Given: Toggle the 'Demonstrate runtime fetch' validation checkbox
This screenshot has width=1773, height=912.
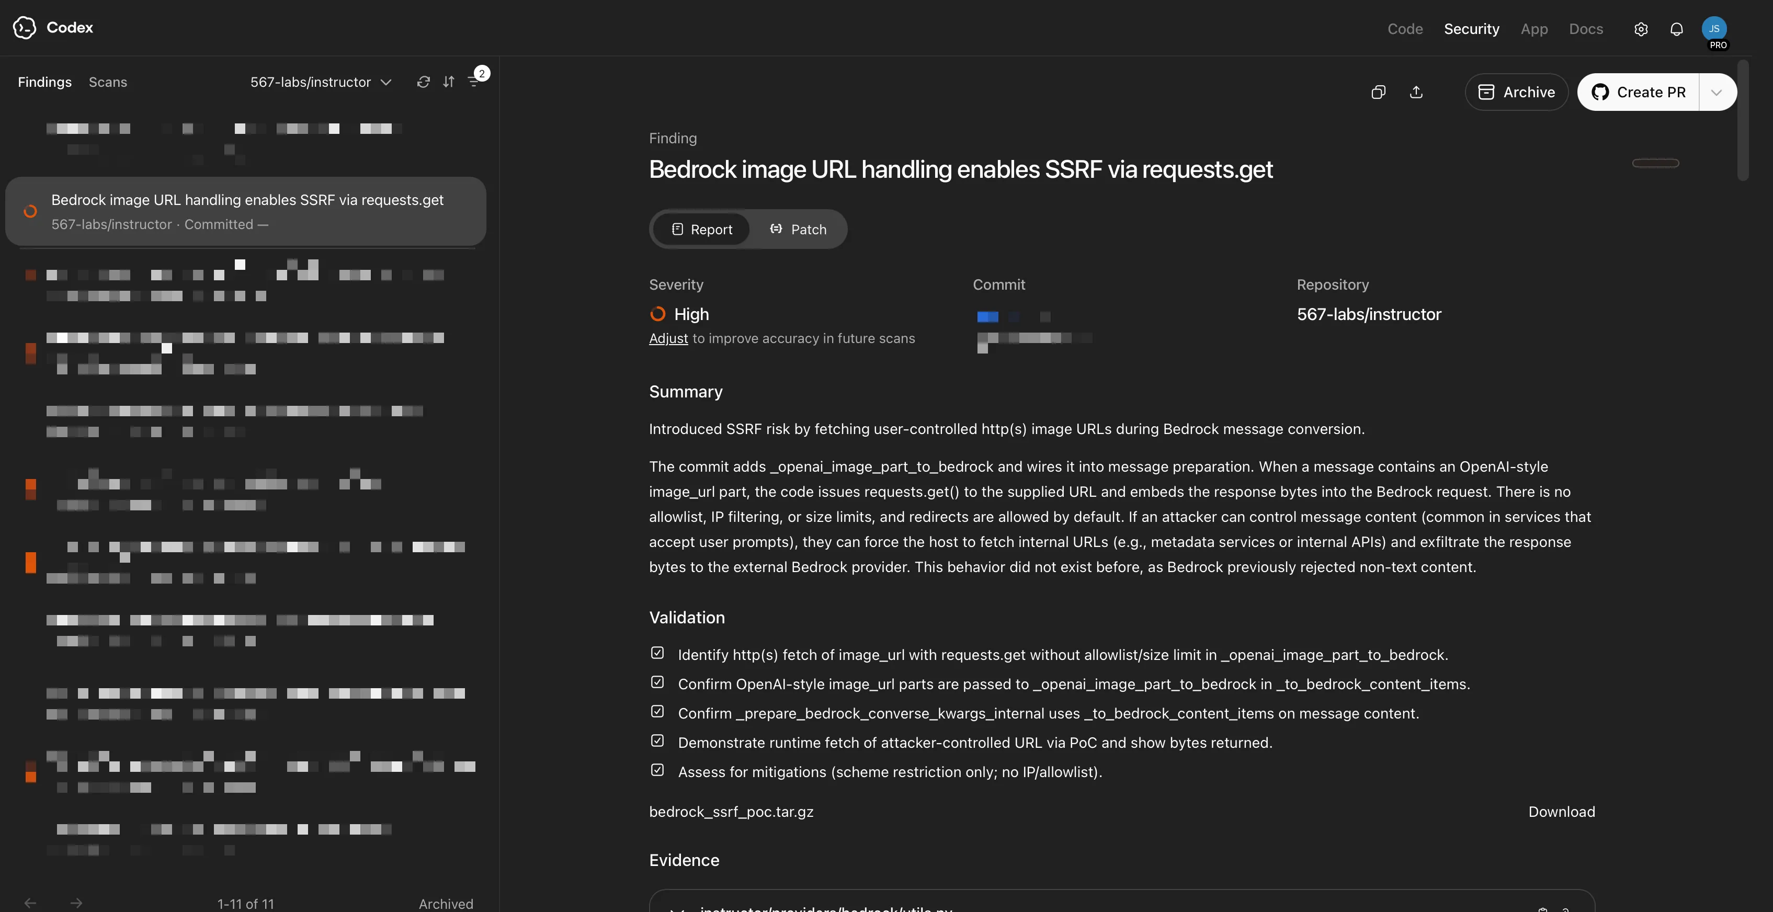Looking at the screenshot, I should [657, 742].
